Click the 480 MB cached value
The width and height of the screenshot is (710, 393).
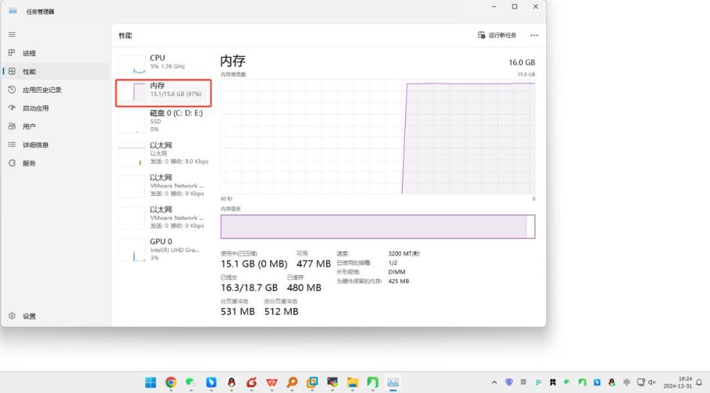pos(304,288)
